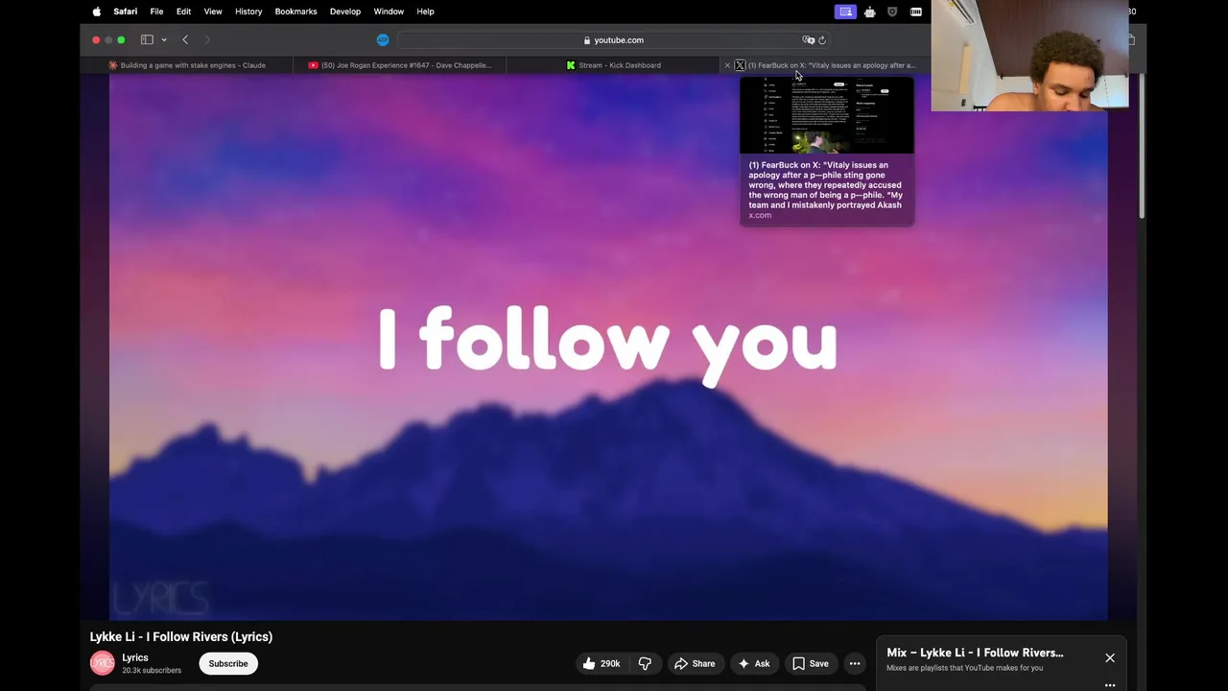Open the Mix panel three-dot options
Image resolution: width=1228 pixels, height=691 pixels.
pos(1110,685)
